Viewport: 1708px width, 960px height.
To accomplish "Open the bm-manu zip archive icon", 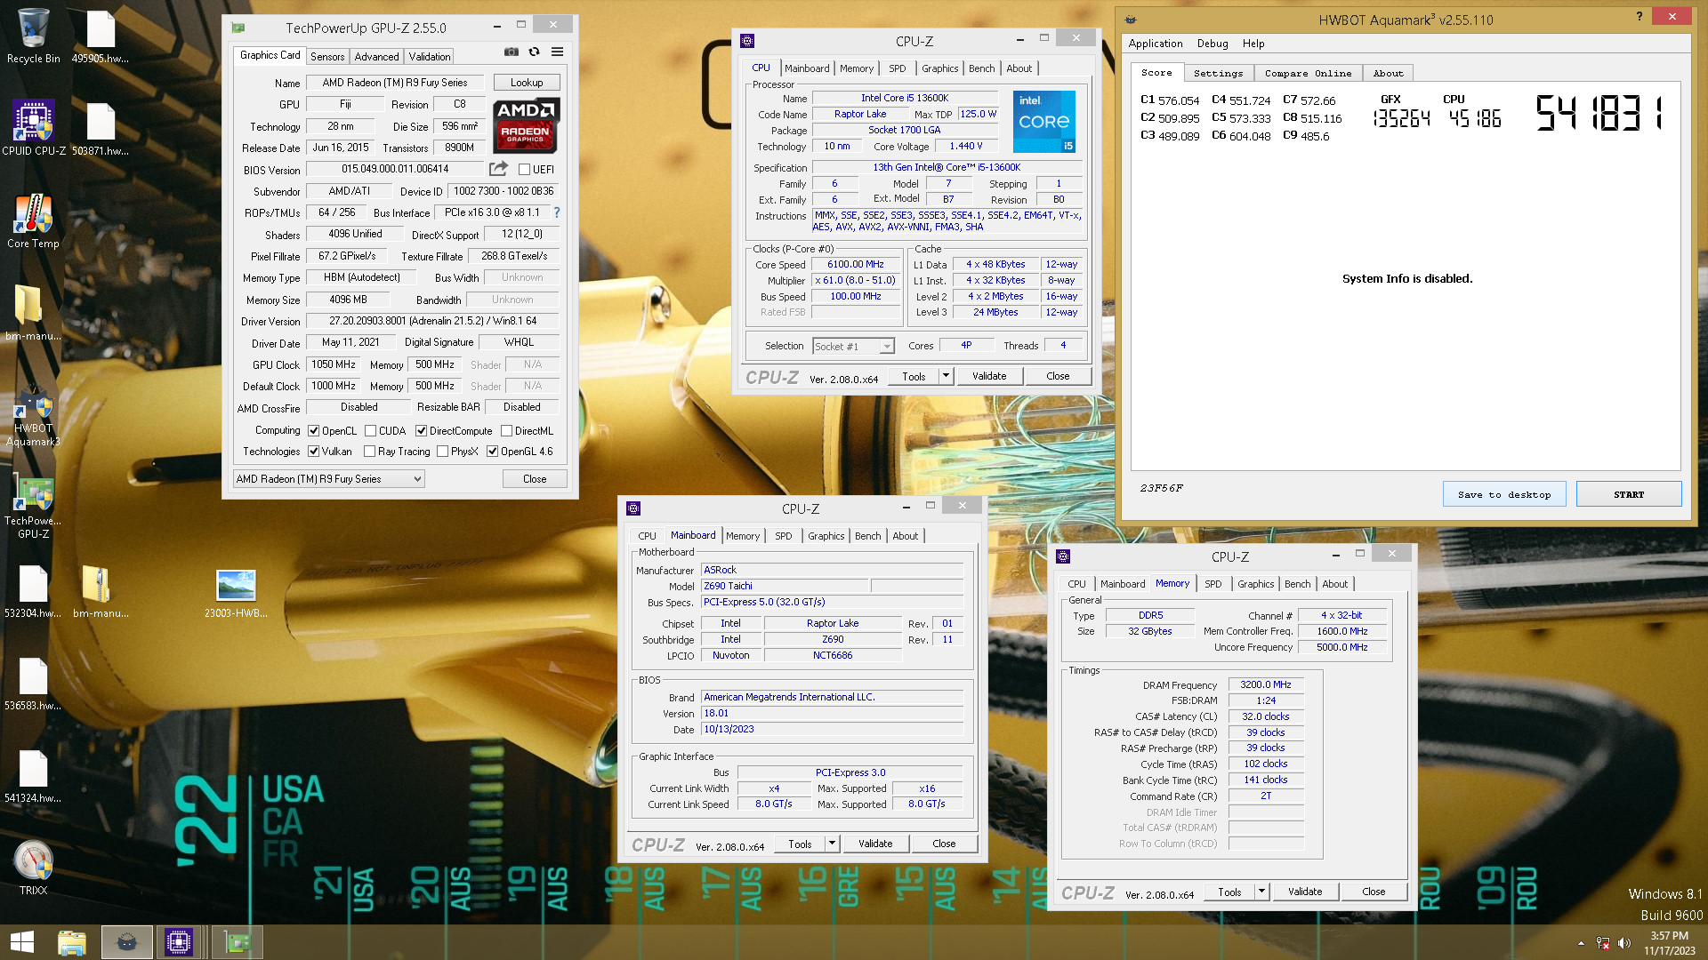I will [x=101, y=590].
